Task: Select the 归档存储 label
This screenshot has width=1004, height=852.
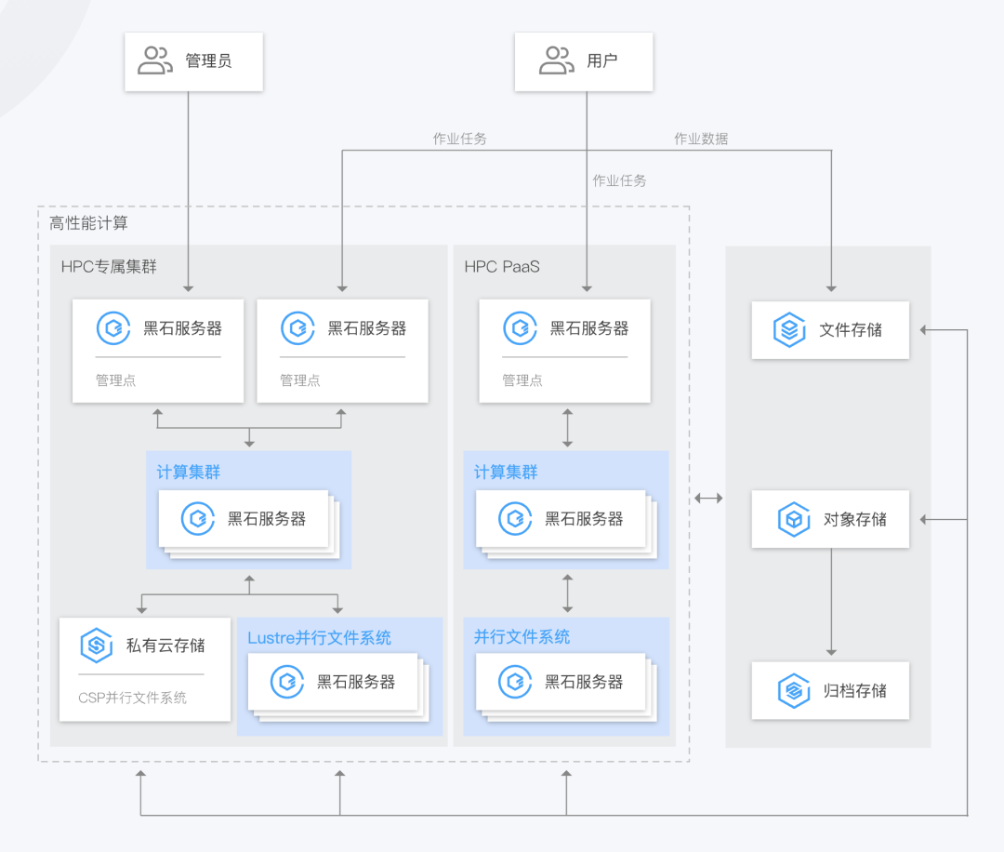Action: tap(855, 691)
